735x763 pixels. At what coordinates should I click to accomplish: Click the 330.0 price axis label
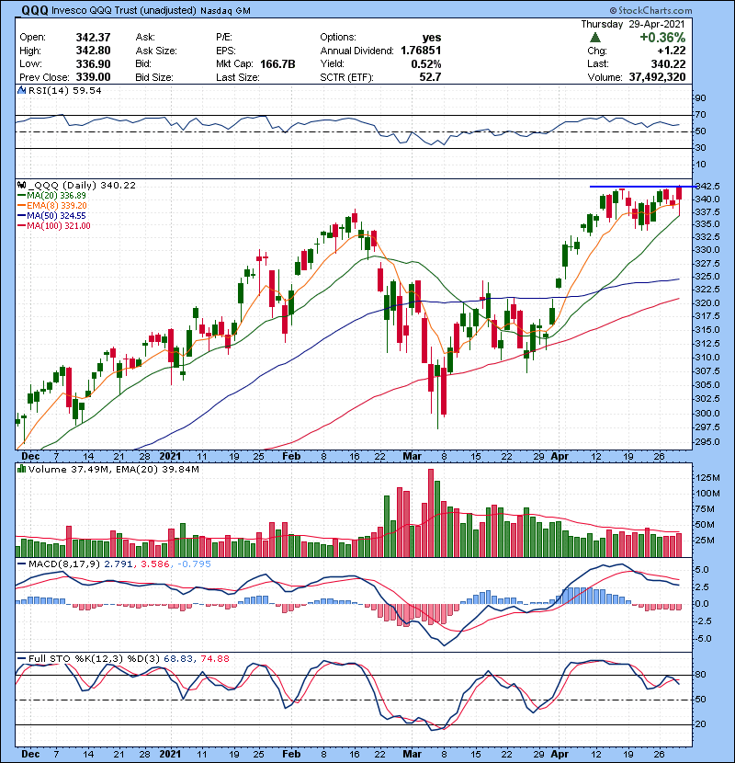[x=707, y=250]
